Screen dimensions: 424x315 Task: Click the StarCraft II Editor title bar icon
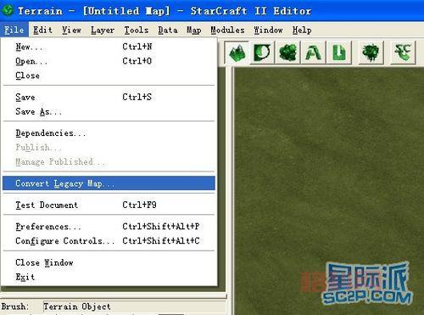tap(8, 10)
